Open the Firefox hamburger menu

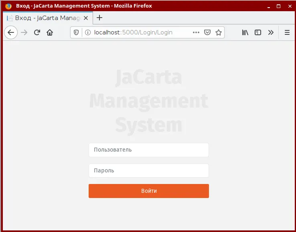[x=287, y=32]
